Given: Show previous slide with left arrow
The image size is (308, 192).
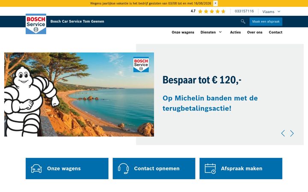Looking at the screenshot, I should pyautogui.click(x=283, y=133).
